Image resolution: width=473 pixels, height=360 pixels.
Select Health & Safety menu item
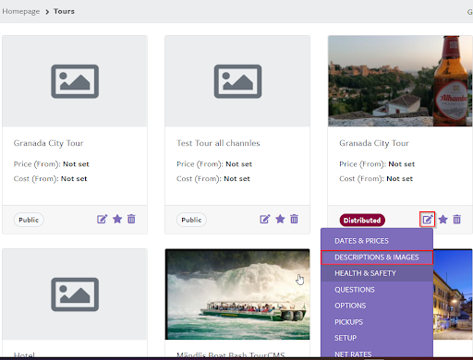pyautogui.click(x=377, y=273)
